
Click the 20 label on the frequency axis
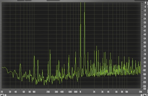coord(2,92)
